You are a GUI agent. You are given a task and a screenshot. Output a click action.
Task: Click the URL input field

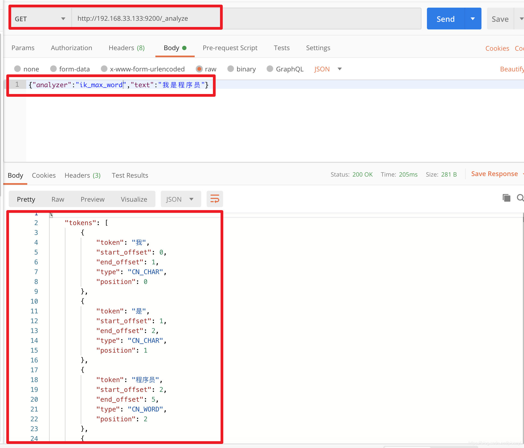pyautogui.click(x=218, y=18)
